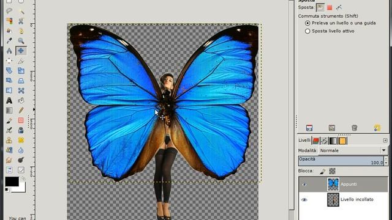Switch to the Channels tab icon
Image resolution: width=392 pixels, height=220 pixels.
point(316,141)
